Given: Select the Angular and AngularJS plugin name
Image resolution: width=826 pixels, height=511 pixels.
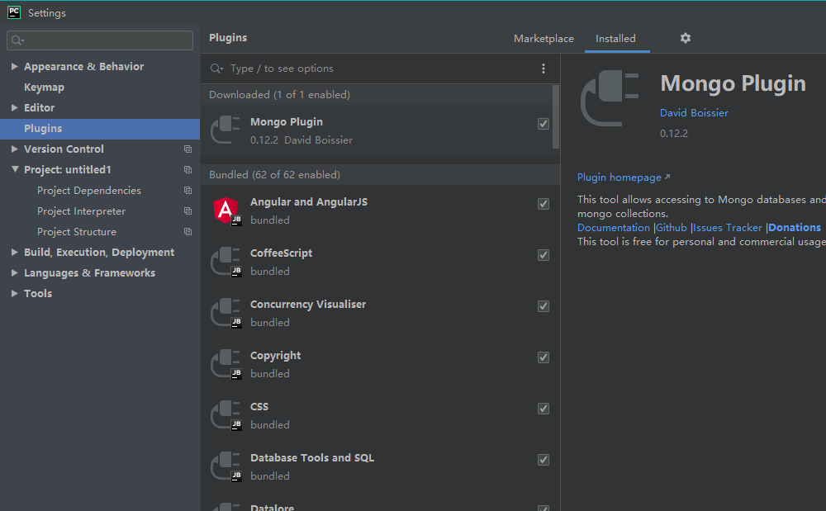Looking at the screenshot, I should (x=309, y=201).
